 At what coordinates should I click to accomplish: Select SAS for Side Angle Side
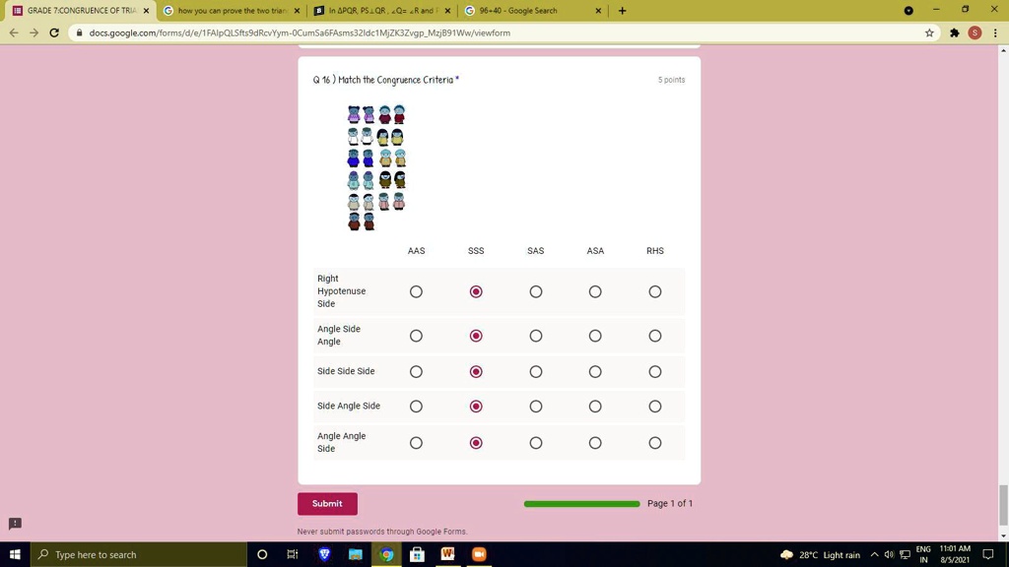tap(535, 407)
